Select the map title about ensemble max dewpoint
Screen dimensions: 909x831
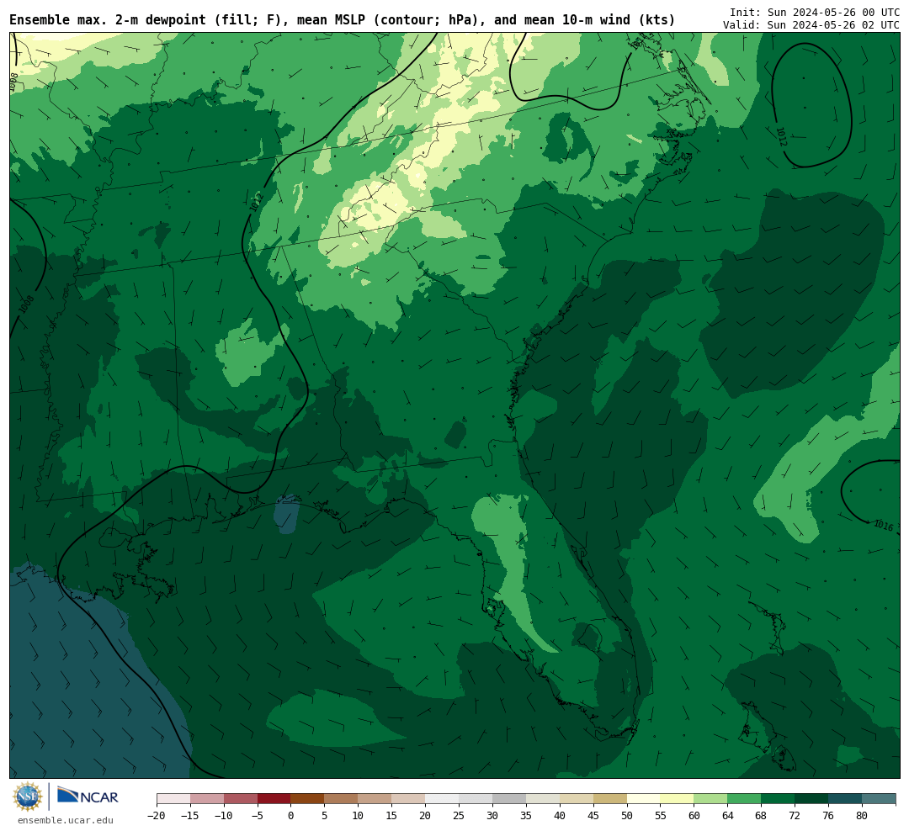[x=342, y=19]
